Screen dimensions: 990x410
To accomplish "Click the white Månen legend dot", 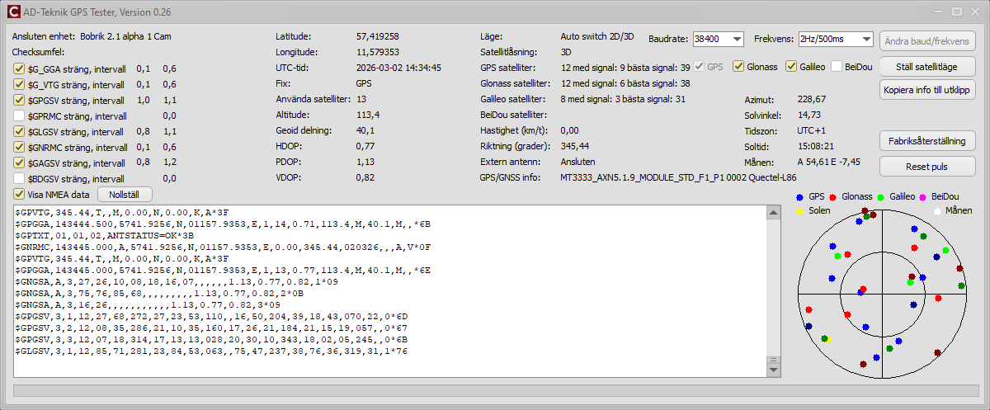I will point(937,211).
